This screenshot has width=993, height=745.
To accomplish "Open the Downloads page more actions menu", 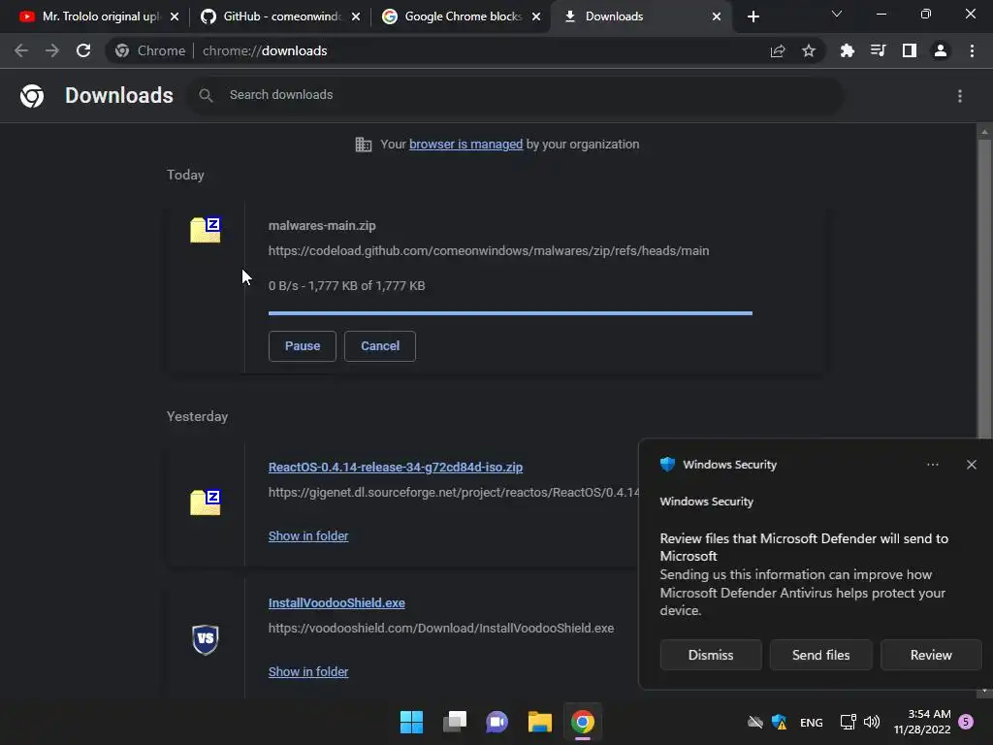I will (960, 96).
